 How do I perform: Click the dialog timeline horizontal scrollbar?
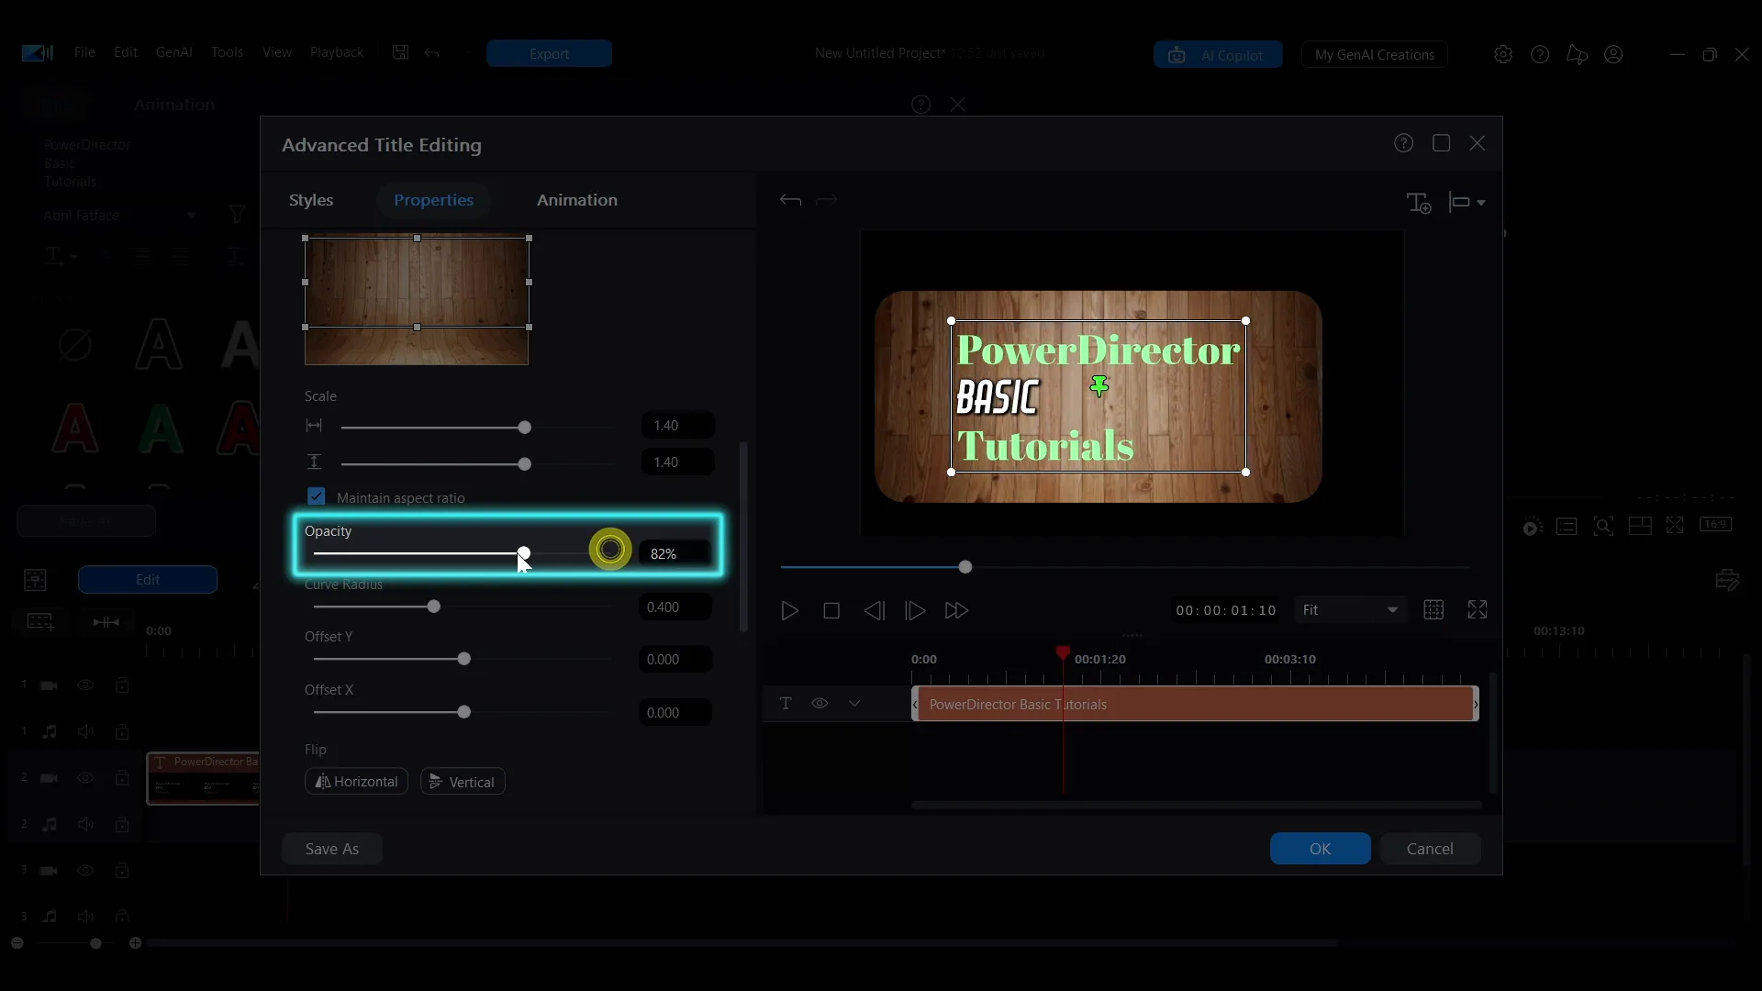(x=1197, y=805)
